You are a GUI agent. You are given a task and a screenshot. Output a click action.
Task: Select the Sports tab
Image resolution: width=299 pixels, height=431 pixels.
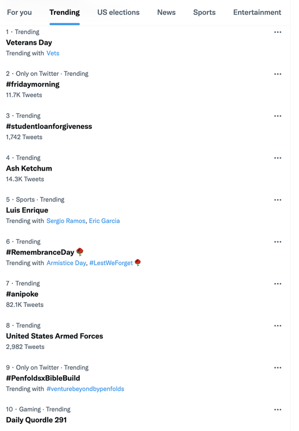pos(204,12)
